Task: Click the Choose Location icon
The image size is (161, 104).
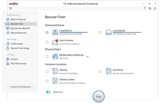Action: 55,81
